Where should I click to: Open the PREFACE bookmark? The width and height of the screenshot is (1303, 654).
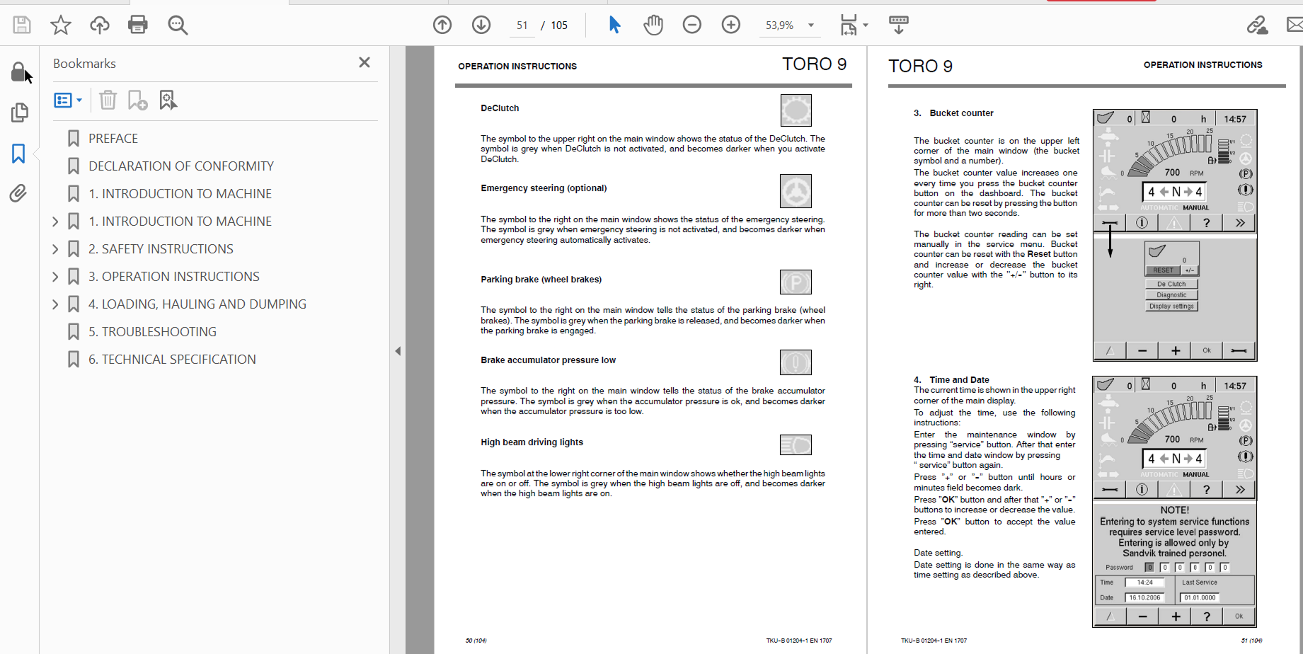point(113,139)
